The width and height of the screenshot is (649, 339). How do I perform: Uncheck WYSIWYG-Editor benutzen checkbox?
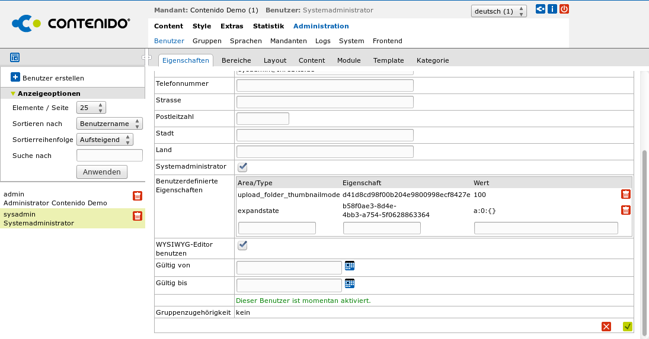[242, 245]
